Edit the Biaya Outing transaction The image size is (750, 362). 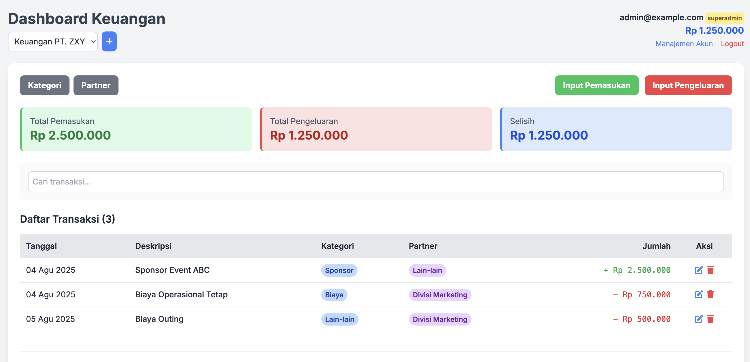698,319
